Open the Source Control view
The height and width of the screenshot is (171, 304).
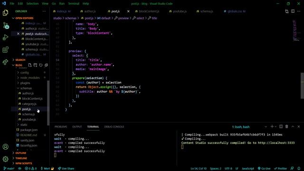tap(5, 25)
